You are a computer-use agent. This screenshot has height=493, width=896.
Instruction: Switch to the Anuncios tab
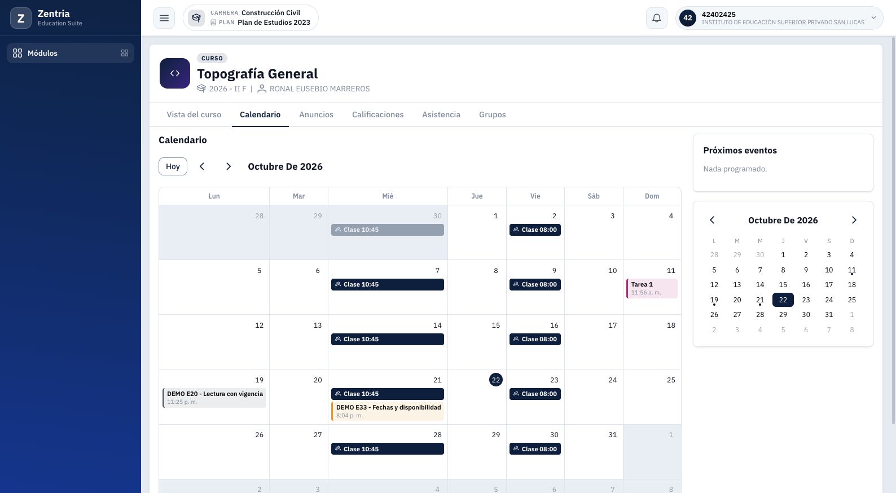pyautogui.click(x=317, y=115)
